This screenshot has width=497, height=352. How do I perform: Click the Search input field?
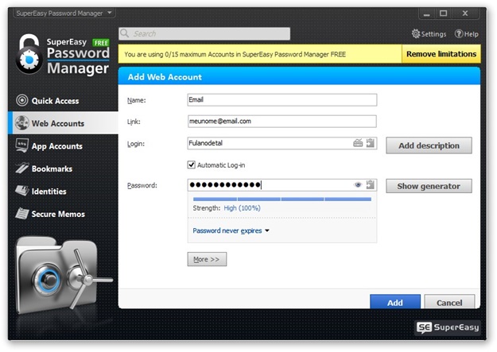click(x=204, y=33)
